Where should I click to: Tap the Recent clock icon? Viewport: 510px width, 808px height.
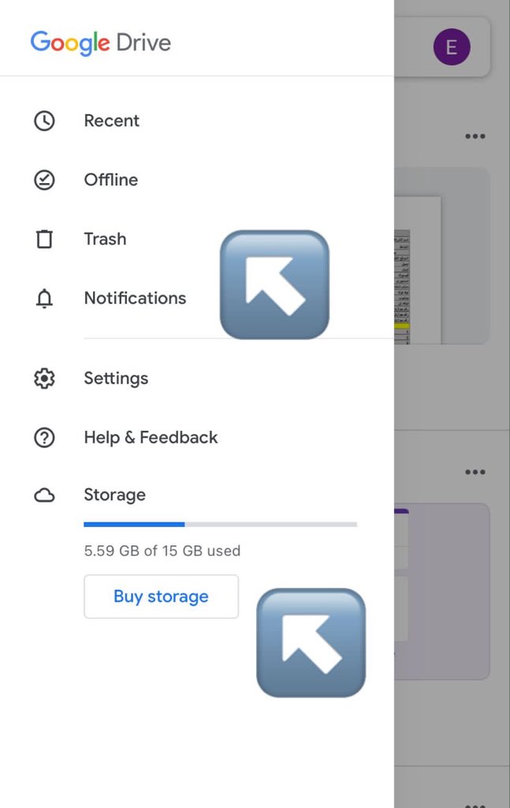tap(44, 121)
